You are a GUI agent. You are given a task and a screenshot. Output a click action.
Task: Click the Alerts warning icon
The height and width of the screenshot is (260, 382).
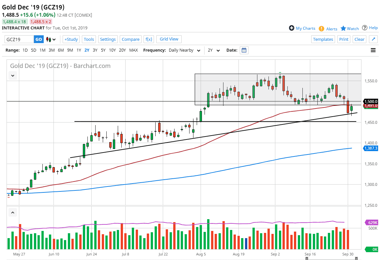click(x=322, y=29)
